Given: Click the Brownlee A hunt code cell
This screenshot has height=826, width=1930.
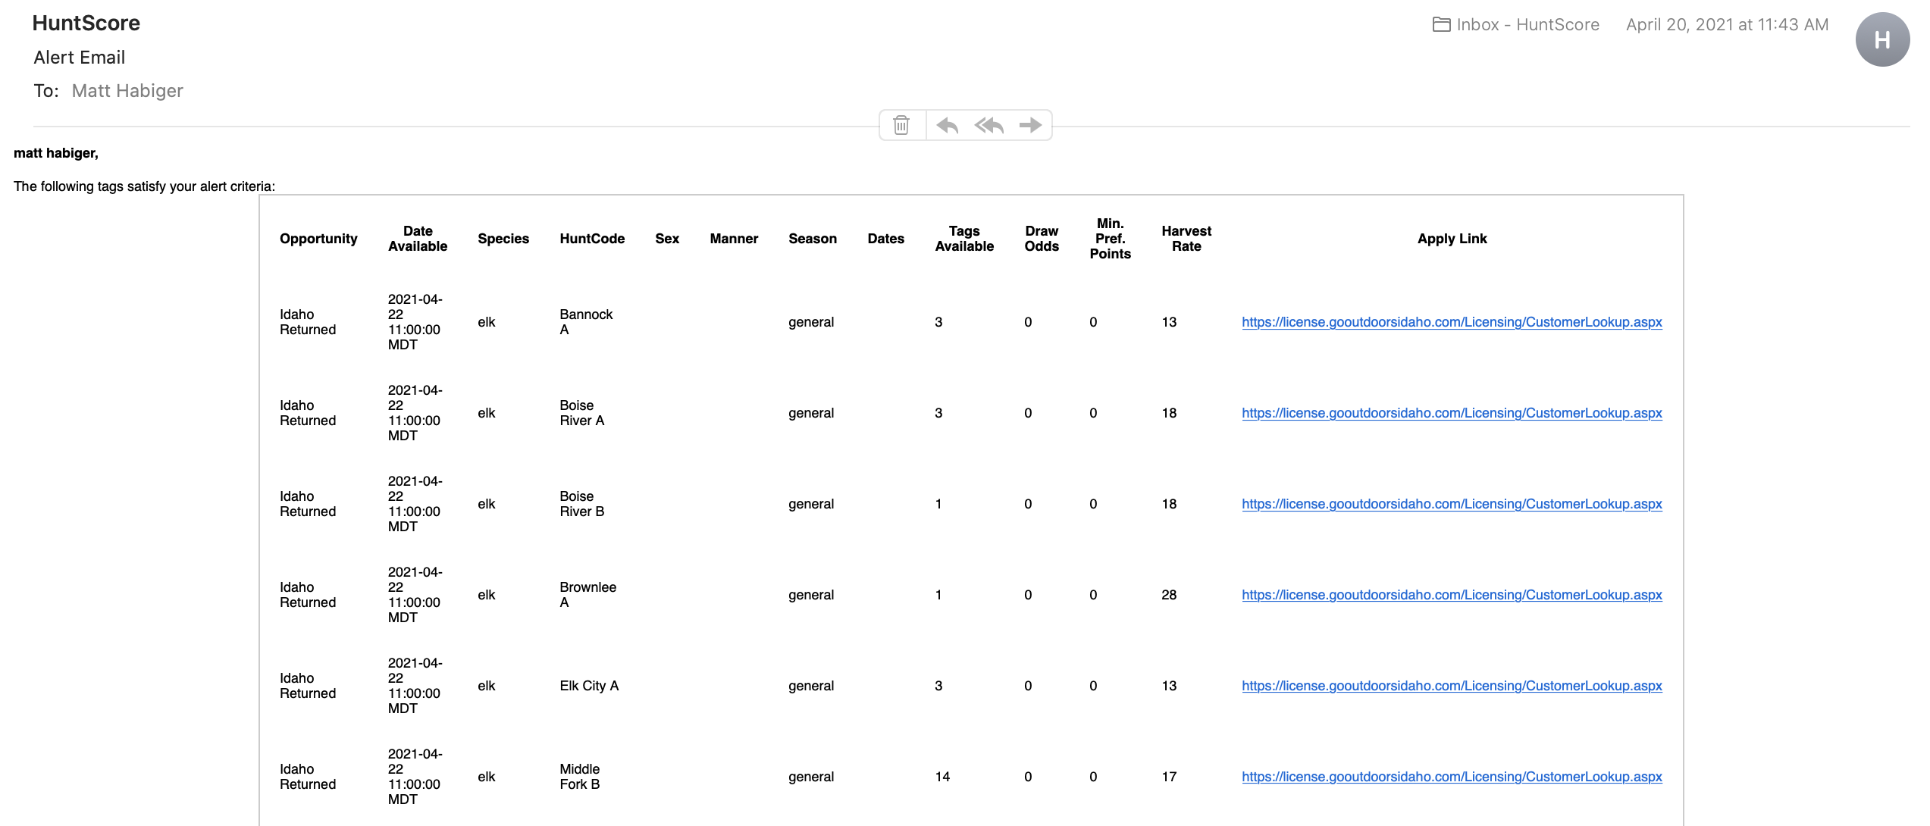Looking at the screenshot, I should (587, 595).
